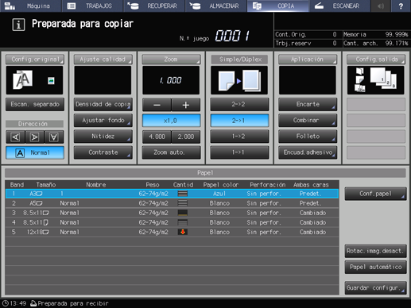
Task: Open Conf. papel settings
Action: (375, 194)
